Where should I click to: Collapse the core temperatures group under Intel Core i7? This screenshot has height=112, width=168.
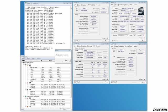(26, 98)
